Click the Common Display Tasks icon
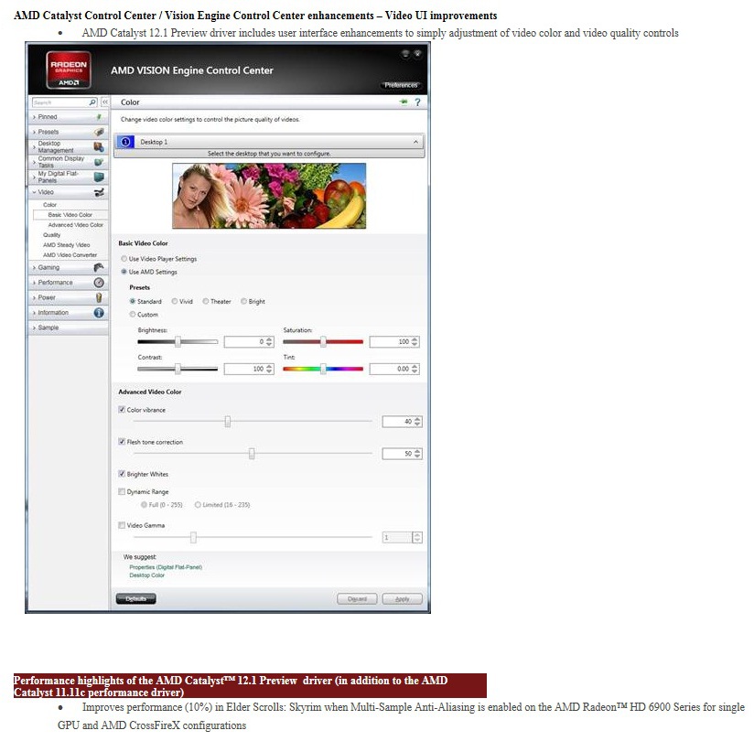754x741 pixels. pos(99,162)
